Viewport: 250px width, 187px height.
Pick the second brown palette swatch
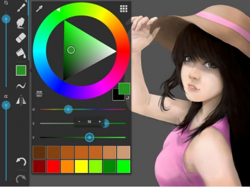click(x=53, y=152)
